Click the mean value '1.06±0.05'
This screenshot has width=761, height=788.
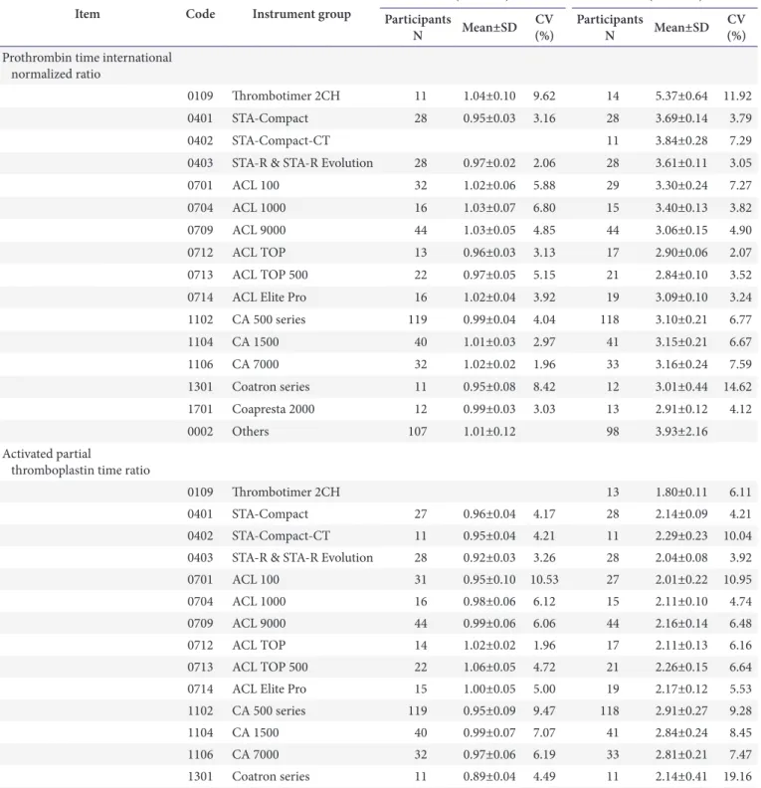tap(489, 667)
